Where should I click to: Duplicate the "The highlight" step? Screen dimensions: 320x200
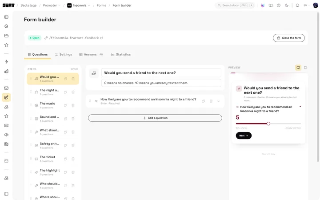click(65, 172)
